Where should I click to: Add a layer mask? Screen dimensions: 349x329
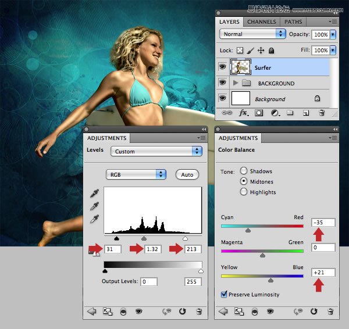259,113
